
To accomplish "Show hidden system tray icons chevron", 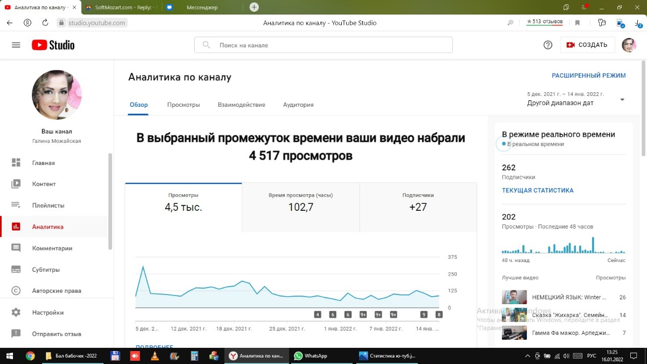I will click(527, 356).
